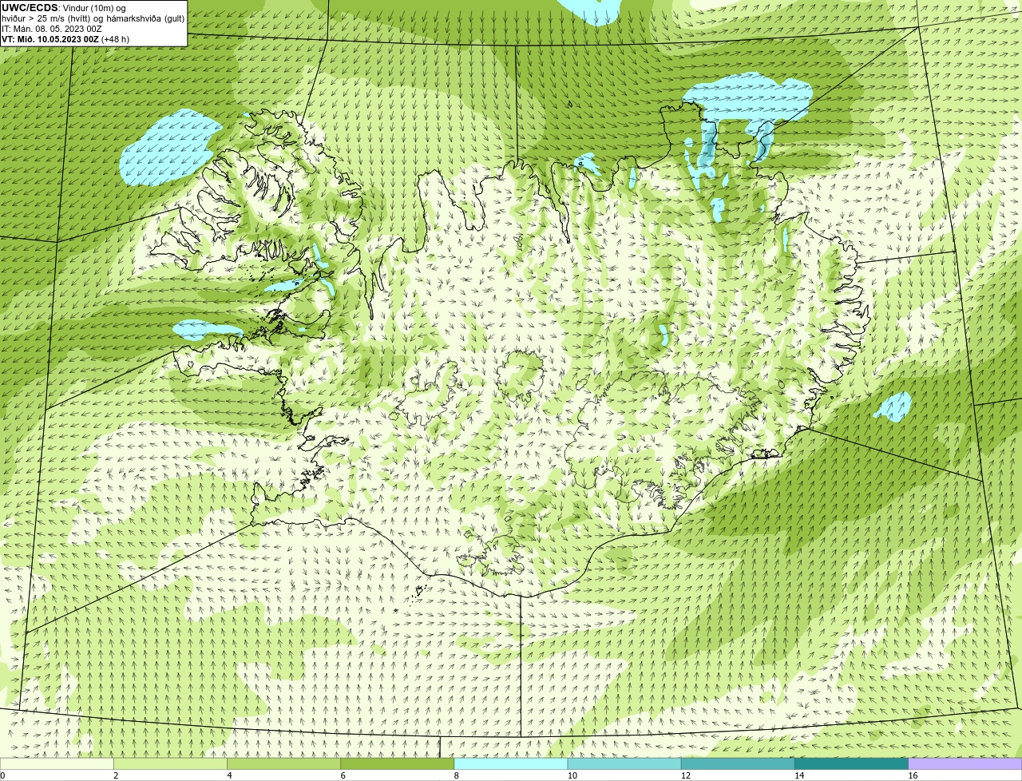
Task: Click the legend scale label "4"
Action: [x=229, y=775]
